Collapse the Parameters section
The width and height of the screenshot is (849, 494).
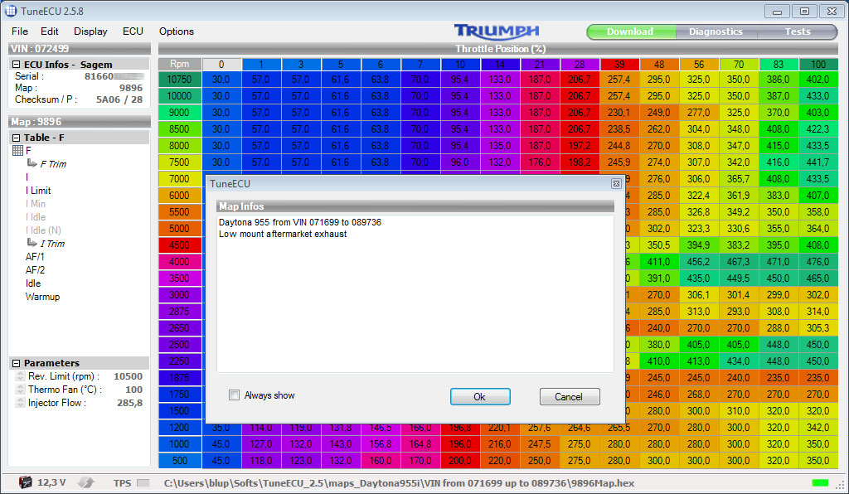[17, 363]
